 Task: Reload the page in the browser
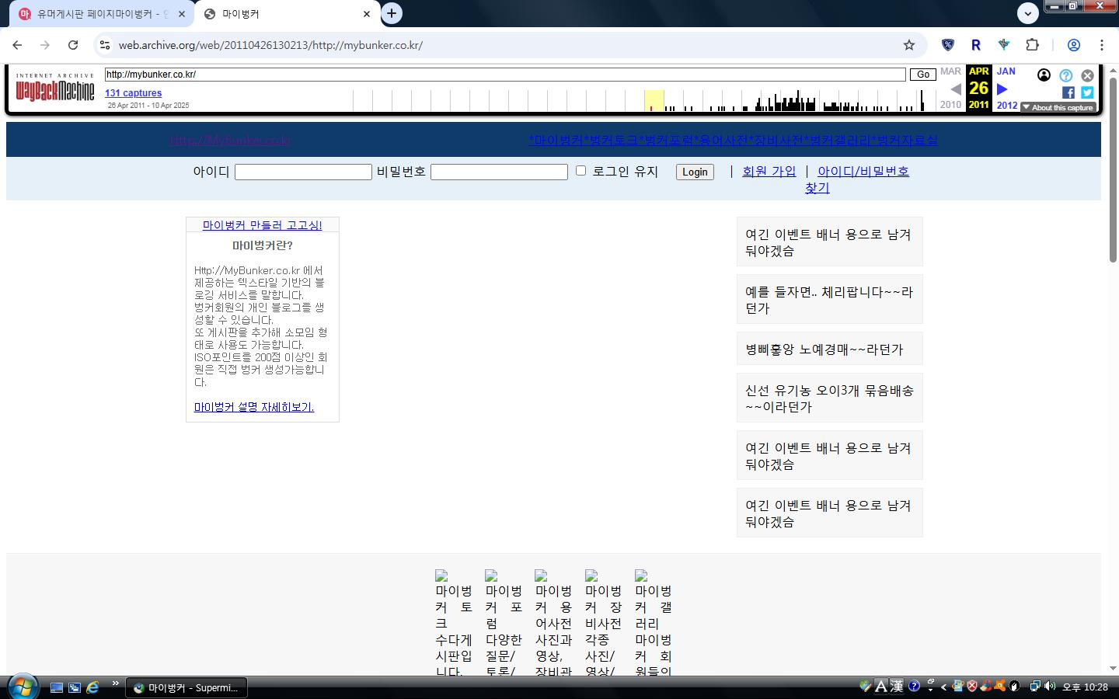click(x=73, y=45)
